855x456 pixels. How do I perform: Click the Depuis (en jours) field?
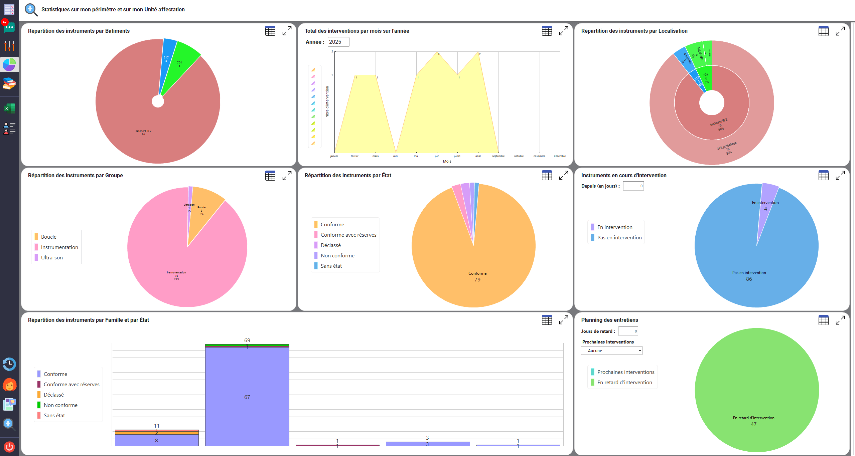tap(633, 186)
